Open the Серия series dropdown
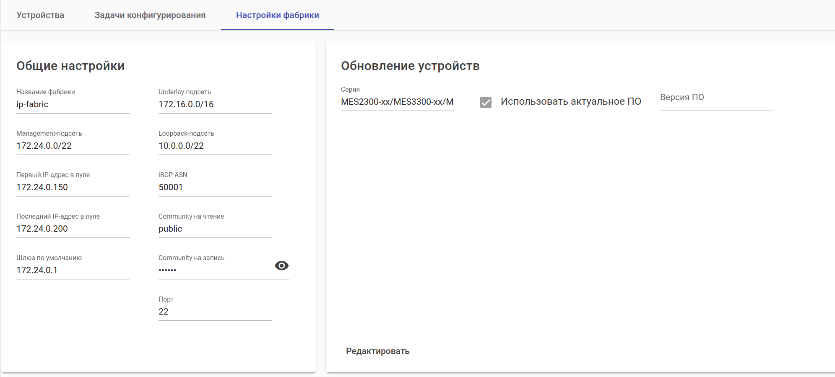Viewport: 835px width, 377px height. pos(397,102)
